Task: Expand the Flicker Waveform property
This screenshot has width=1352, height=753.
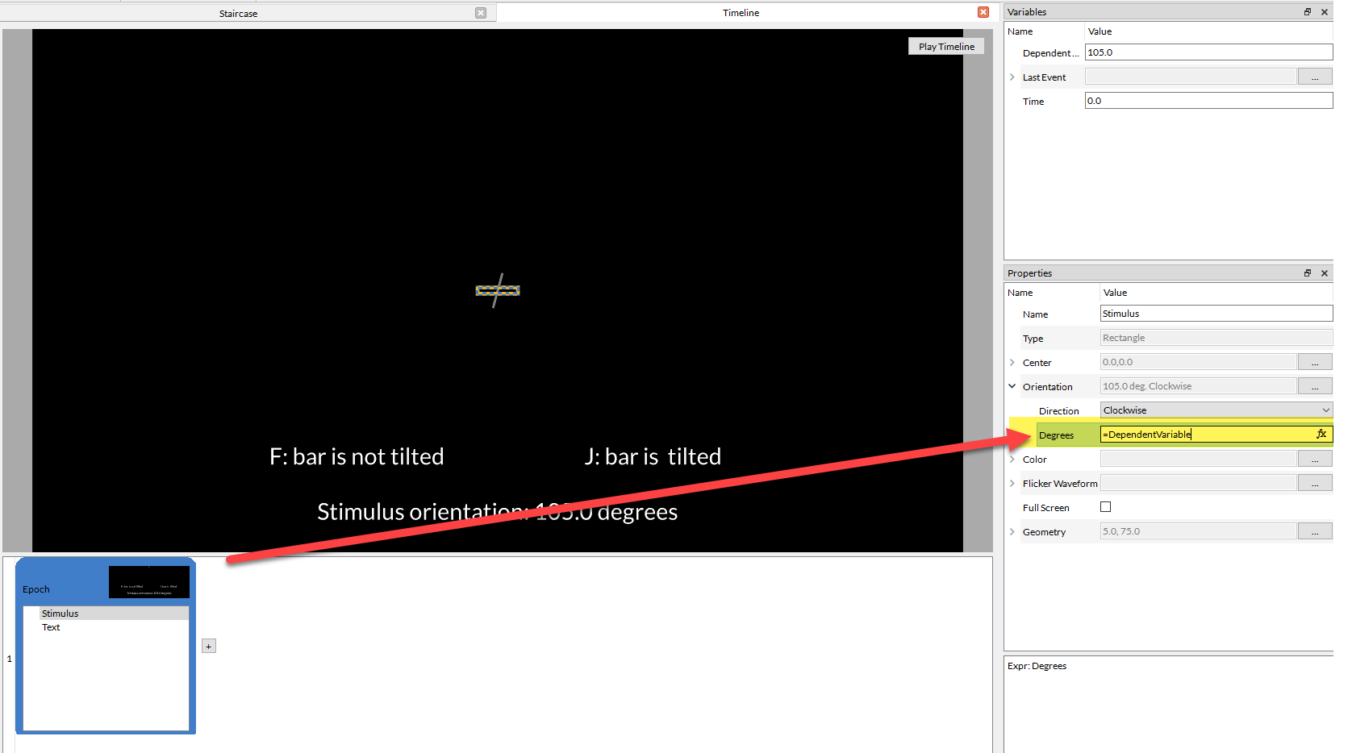Action: [1012, 484]
